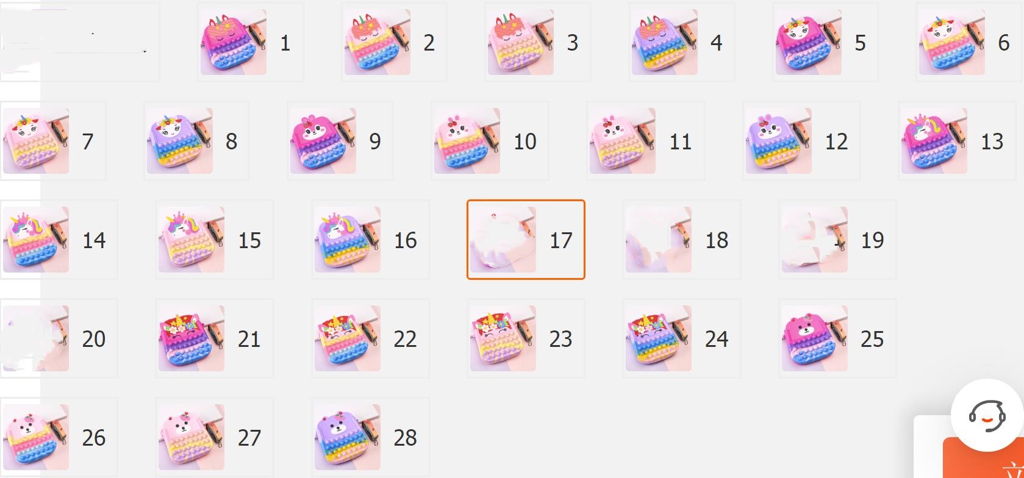Choose option 3 light pink unicorn

pos(538,42)
